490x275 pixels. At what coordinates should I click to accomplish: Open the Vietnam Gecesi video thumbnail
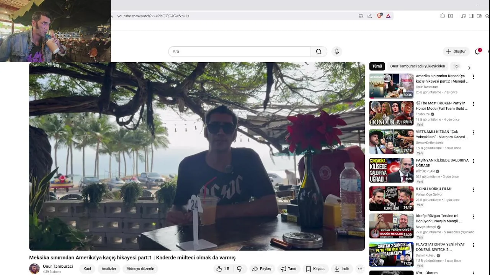coord(391,142)
